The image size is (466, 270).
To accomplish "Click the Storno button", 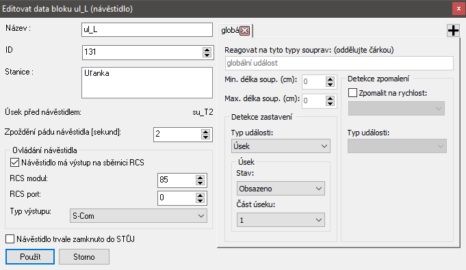I will (84, 257).
